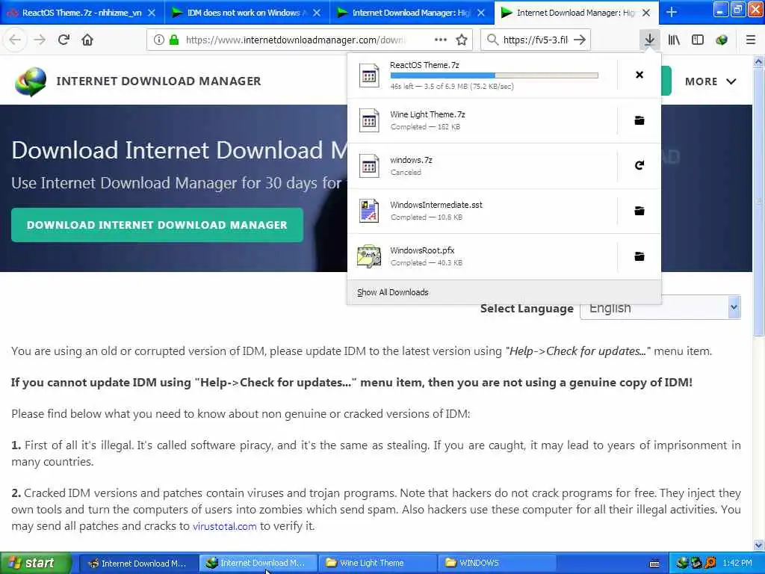
Task: Open containing folder for WindowsRoot.pfx
Action: tap(639, 256)
